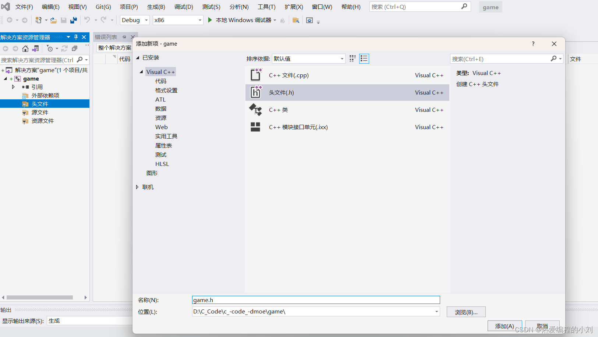Image resolution: width=598 pixels, height=337 pixels.
Task: Open the Build menu
Action: tap(156, 7)
